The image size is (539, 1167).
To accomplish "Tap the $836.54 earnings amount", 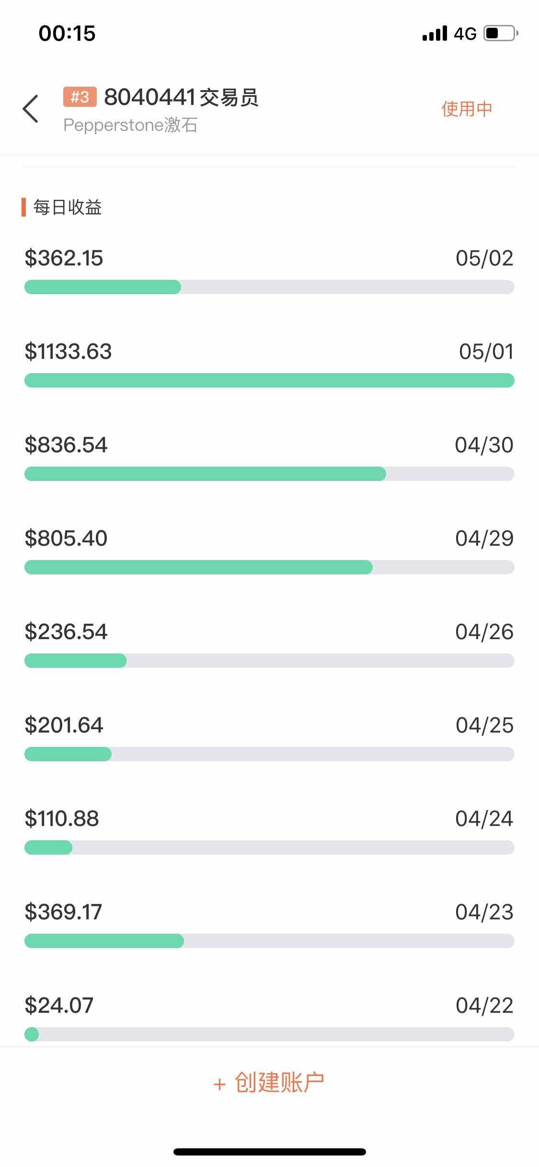I will [66, 445].
